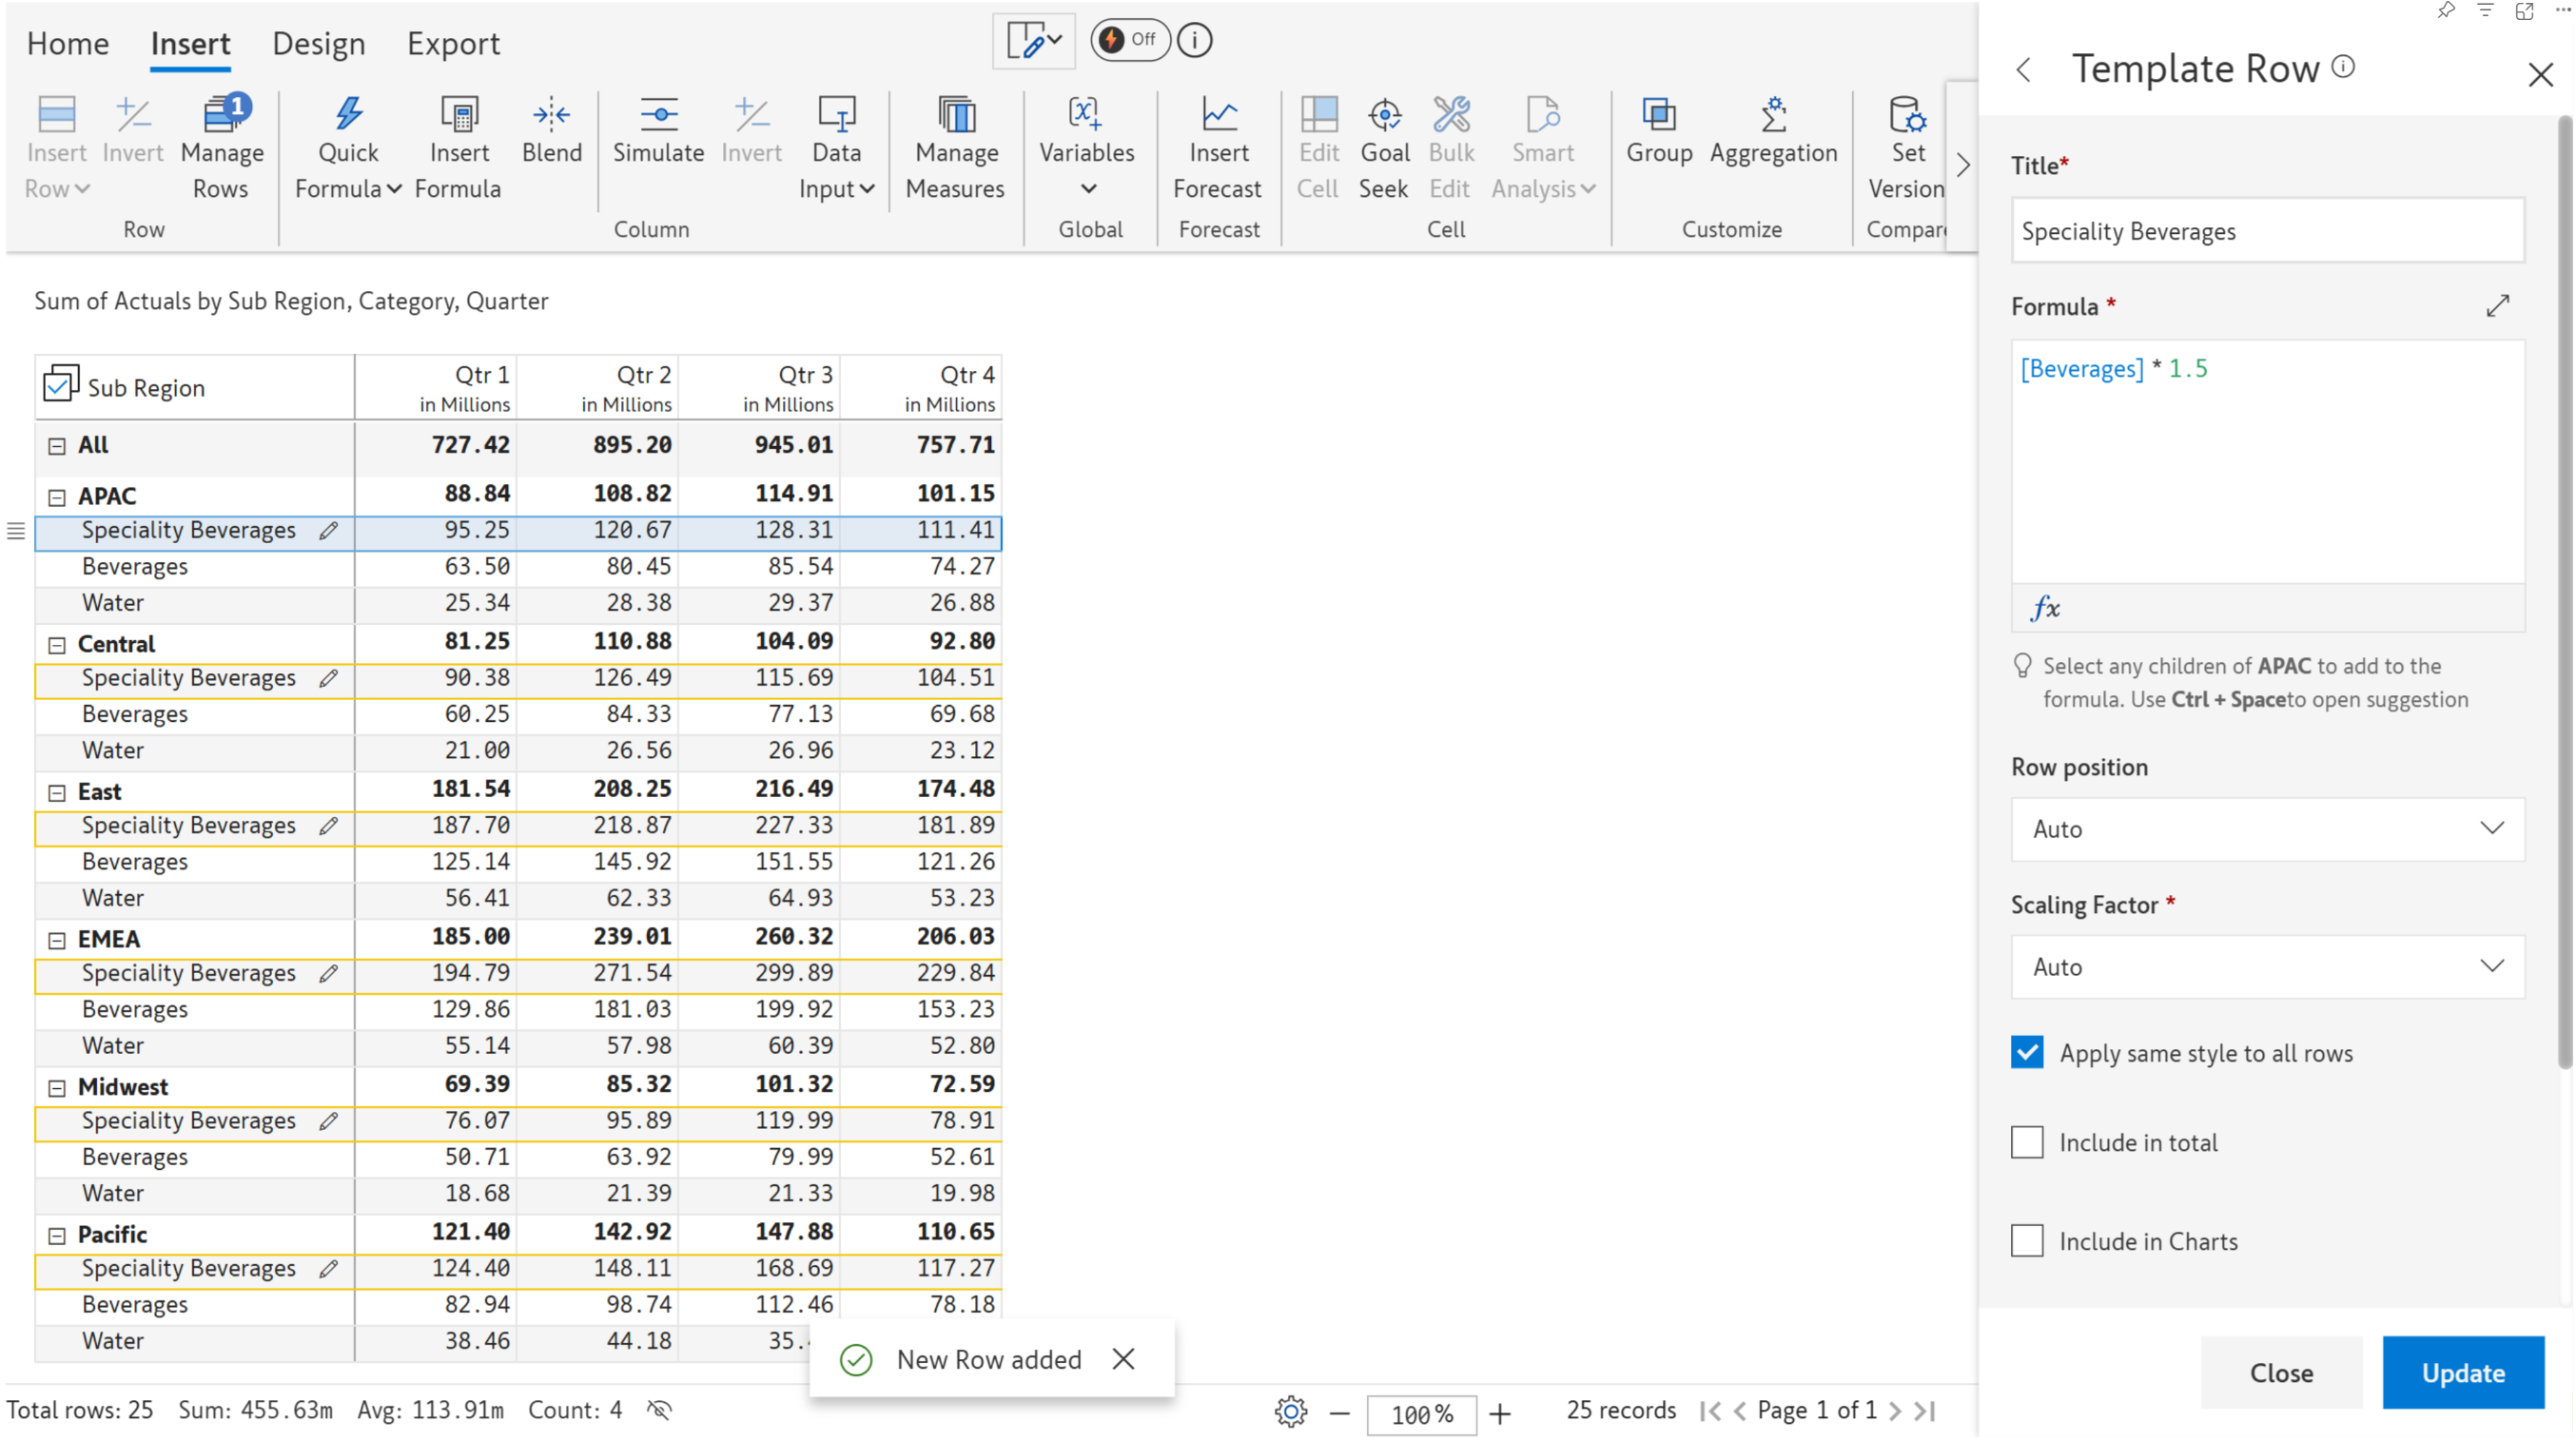Open the Export tab
The height and width of the screenshot is (1441, 2576).
[x=453, y=44]
